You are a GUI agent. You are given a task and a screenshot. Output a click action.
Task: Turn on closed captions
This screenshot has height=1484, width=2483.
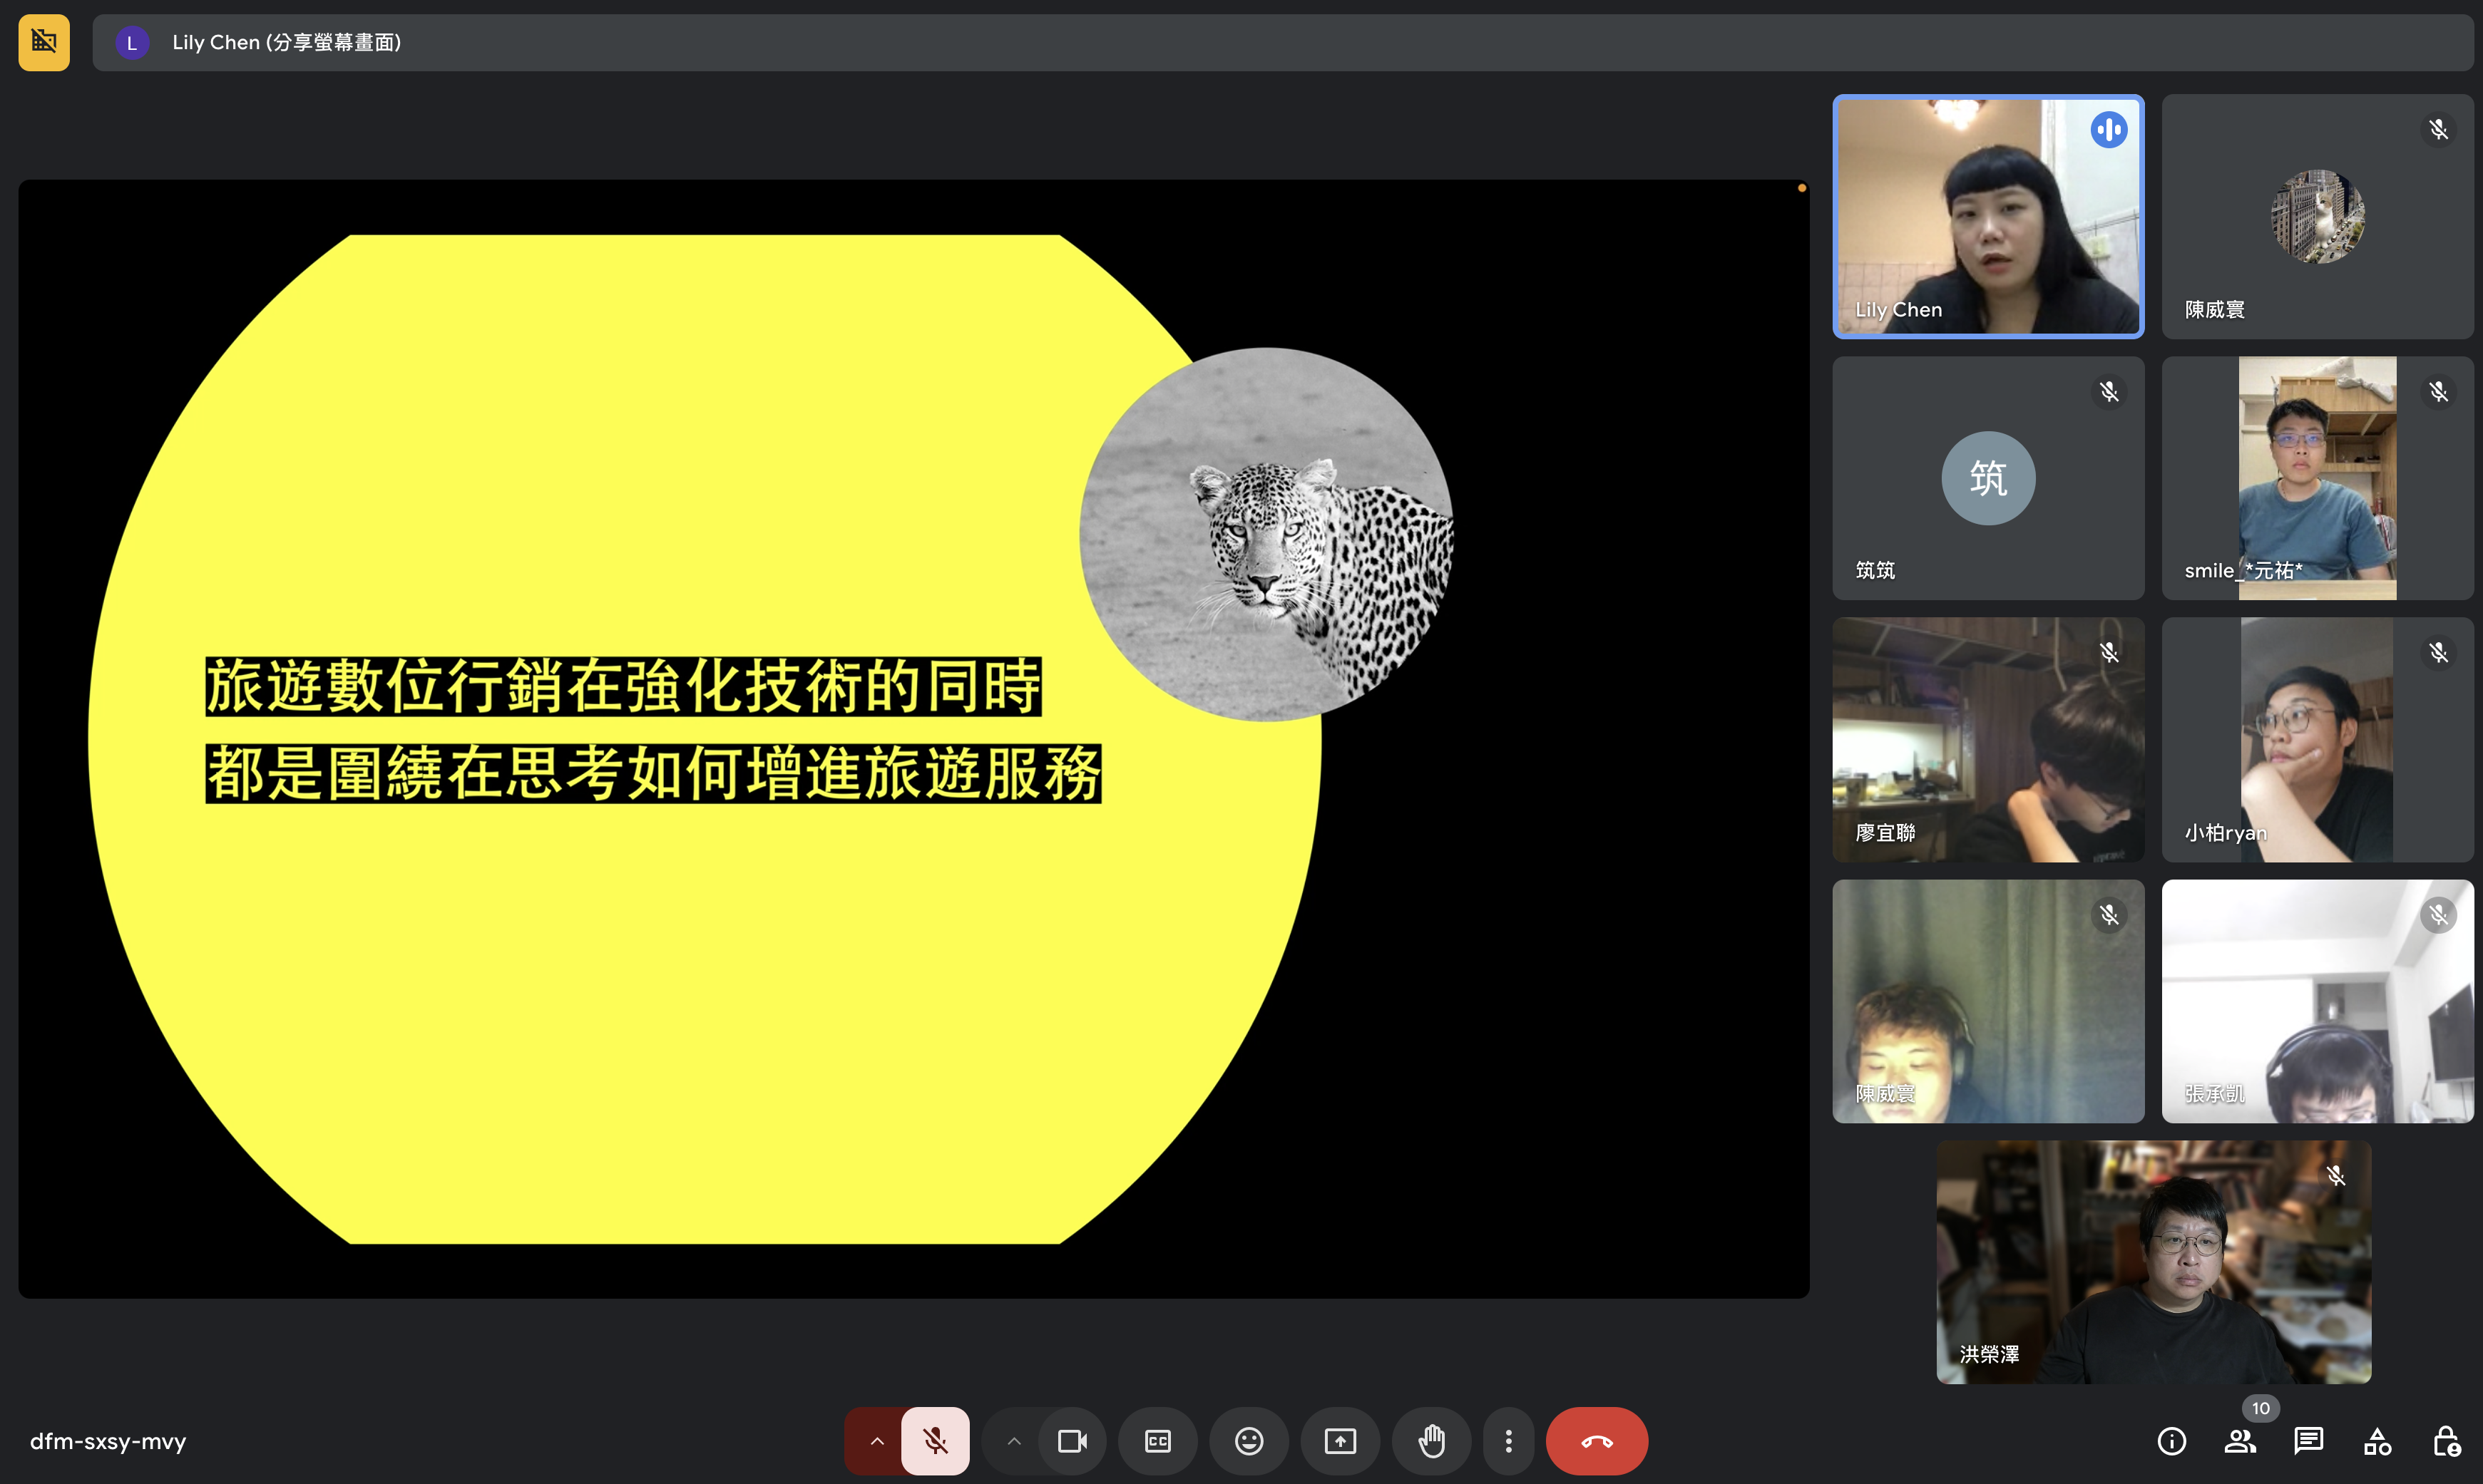(x=1157, y=1441)
